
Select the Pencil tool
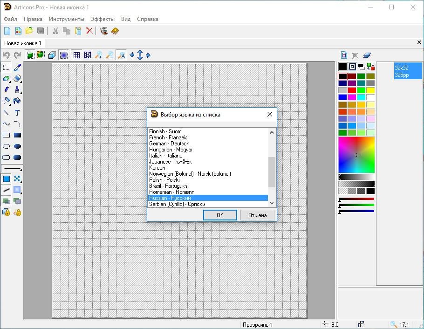7,89
